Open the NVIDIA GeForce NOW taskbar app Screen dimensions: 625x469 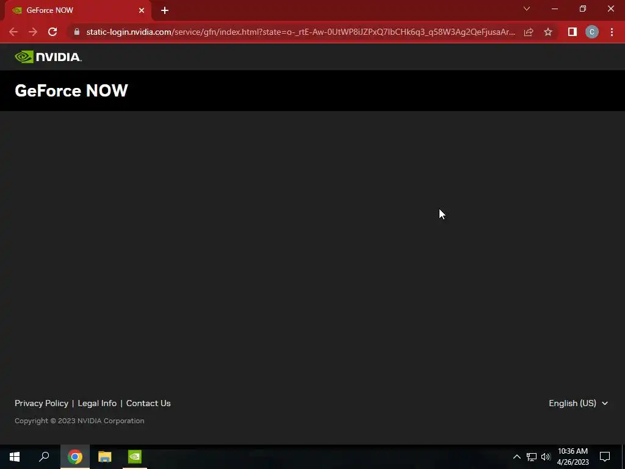(x=135, y=457)
